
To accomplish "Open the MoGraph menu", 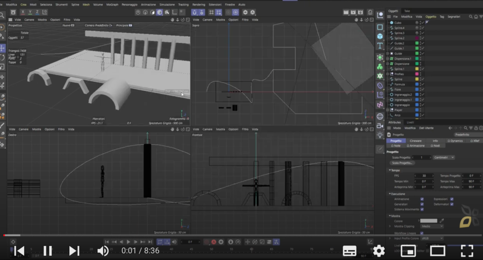I will pos(112,5).
